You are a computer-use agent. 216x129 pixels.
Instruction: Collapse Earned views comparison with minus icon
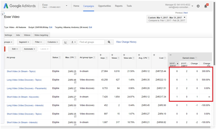pyautogui.click(x=171, y=55)
